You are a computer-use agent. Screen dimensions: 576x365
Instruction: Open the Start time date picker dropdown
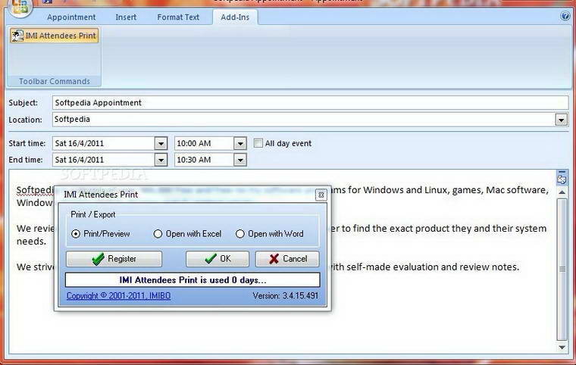point(161,144)
